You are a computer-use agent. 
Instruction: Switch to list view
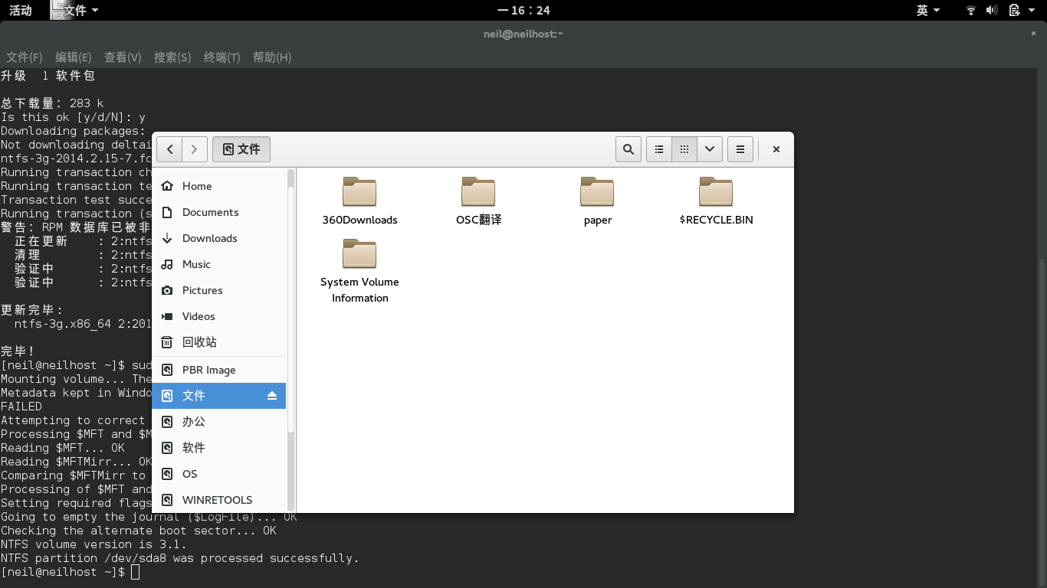pos(659,149)
